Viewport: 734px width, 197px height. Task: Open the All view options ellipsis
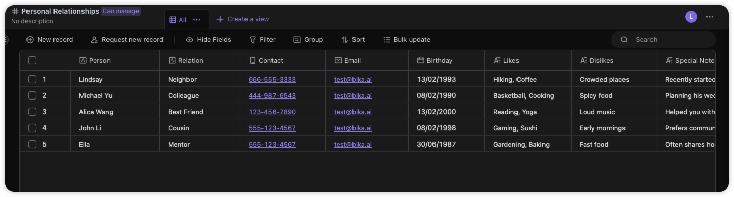(x=197, y=20)
